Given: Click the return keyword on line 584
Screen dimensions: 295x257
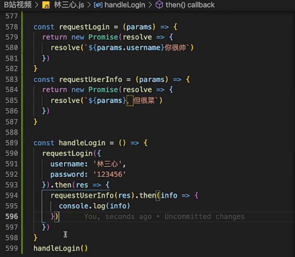Looking at the screenshot, I should [55, 90].
